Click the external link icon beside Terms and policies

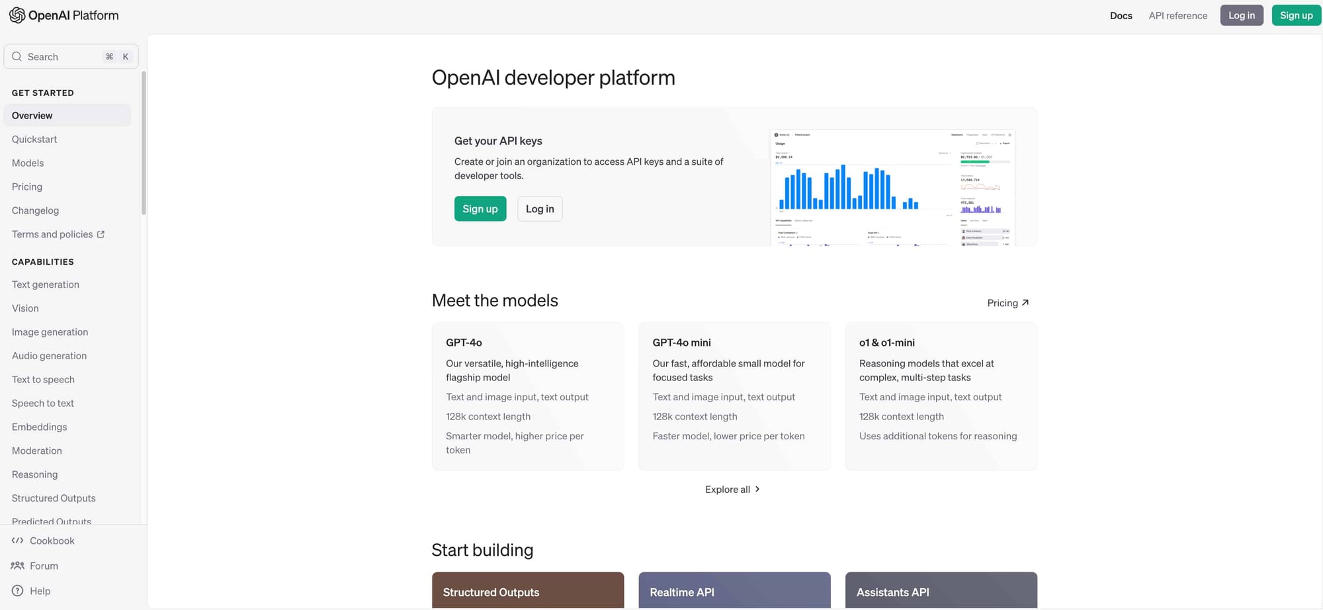(x=101, y=234)
